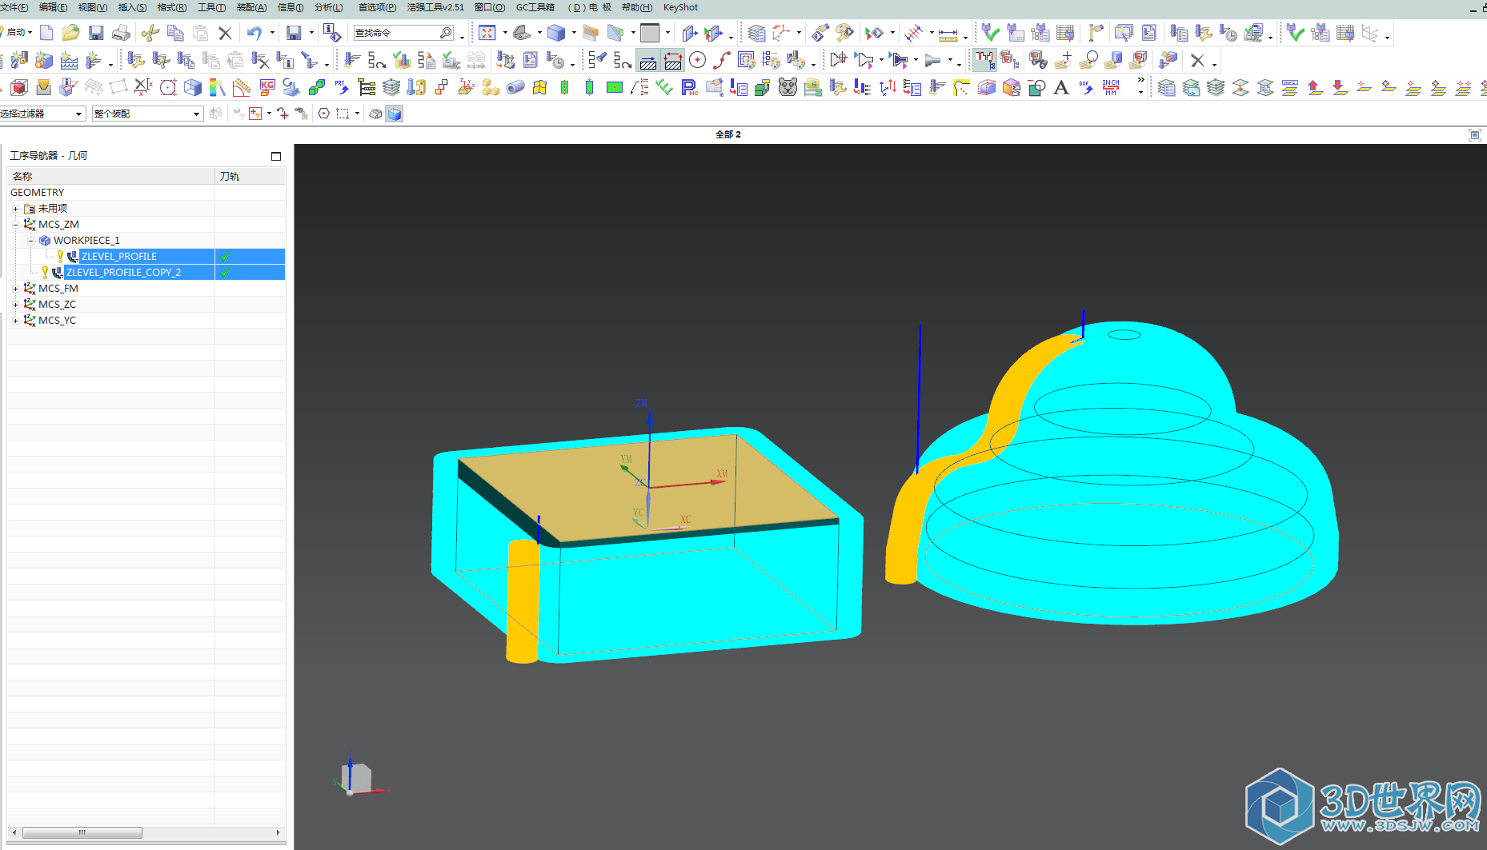This screenshot has width=1487, height=850.
Task: Click the 刀轨 column header
Action: 250,176
